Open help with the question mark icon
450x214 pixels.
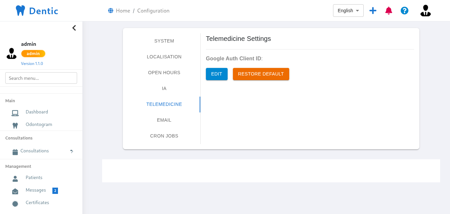click(405, 11)
